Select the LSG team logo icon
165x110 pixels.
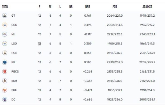tap(5, 43)
